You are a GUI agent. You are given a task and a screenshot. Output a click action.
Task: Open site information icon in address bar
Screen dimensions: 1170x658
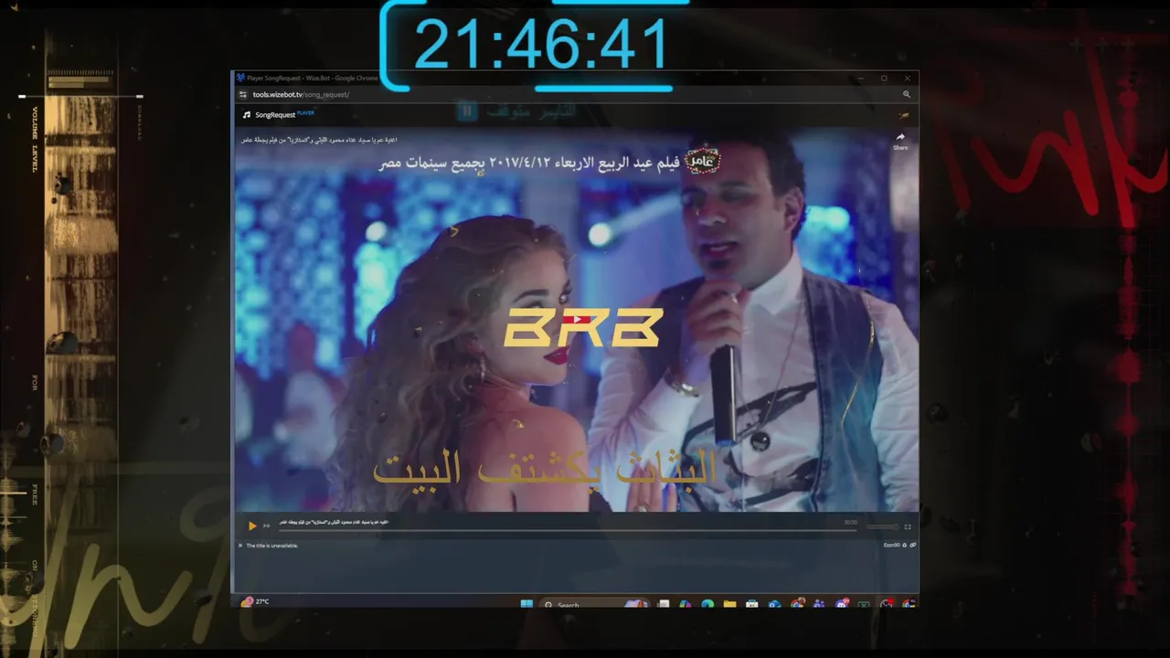pyautogui.click(x=243, y=94)
